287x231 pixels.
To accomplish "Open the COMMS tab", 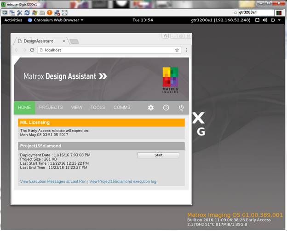I will [x=122, y=107].
